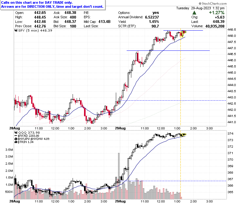Viewport: 241px width, 204px height.
Task: Click the green up-triangle change indicator
Action: click(x=194, y=13)
